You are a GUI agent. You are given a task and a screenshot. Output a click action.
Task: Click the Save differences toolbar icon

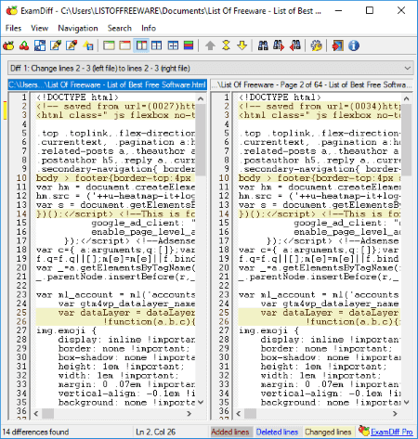tap(88, 45)
